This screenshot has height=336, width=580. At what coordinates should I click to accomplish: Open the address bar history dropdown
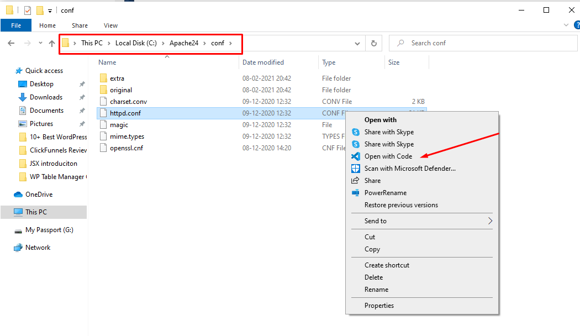point(357,43)
